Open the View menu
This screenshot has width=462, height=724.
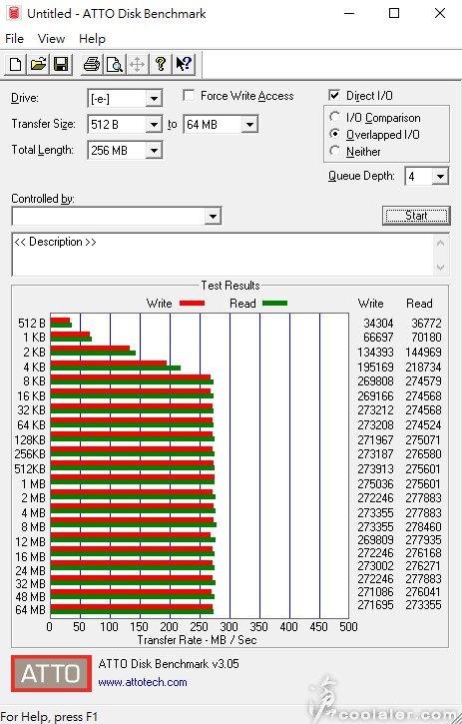51,39
